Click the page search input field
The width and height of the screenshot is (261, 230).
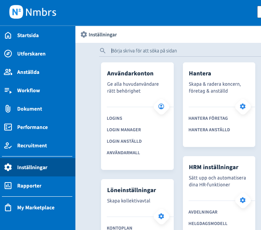click(x=180, y=51)
